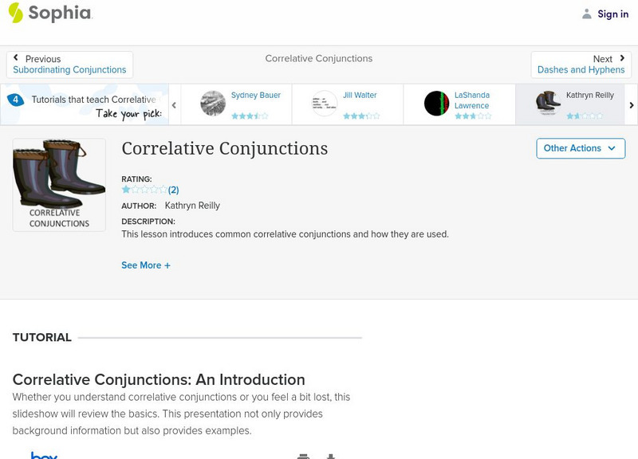Screen dimensions: 638x459
Task: Click LaShanda Lawrence's avatar image
Action: (x=436, y=104)
